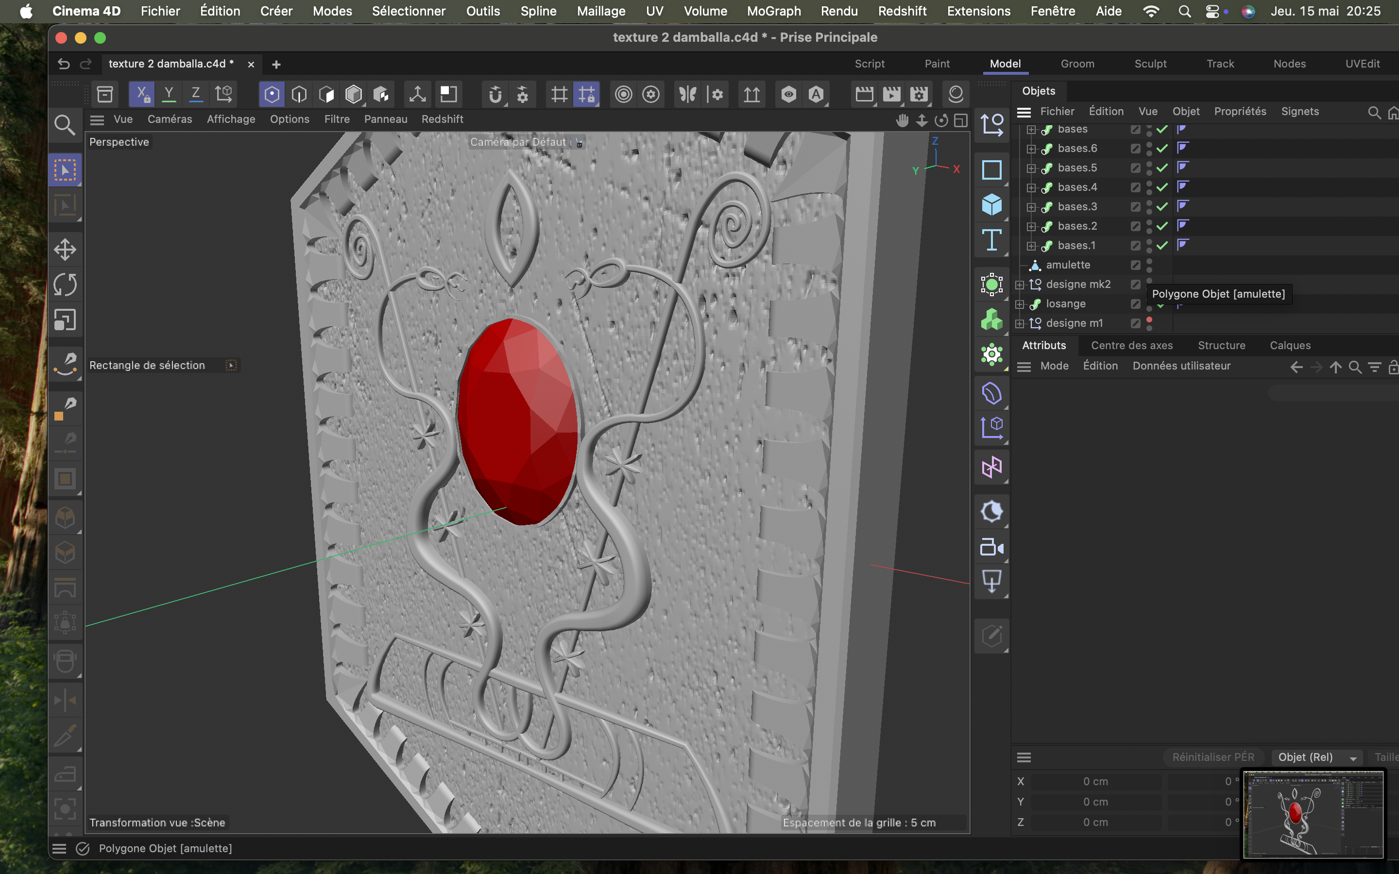Click the viewport pan hand icon
This screenshot has width=1399, height=874.
click(x=903, y=119)
